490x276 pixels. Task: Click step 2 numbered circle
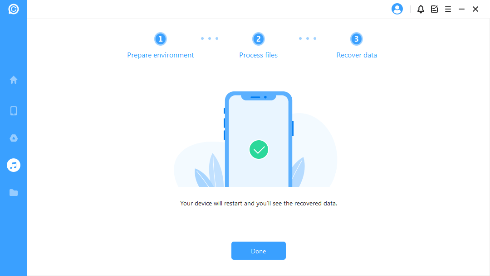259,39
